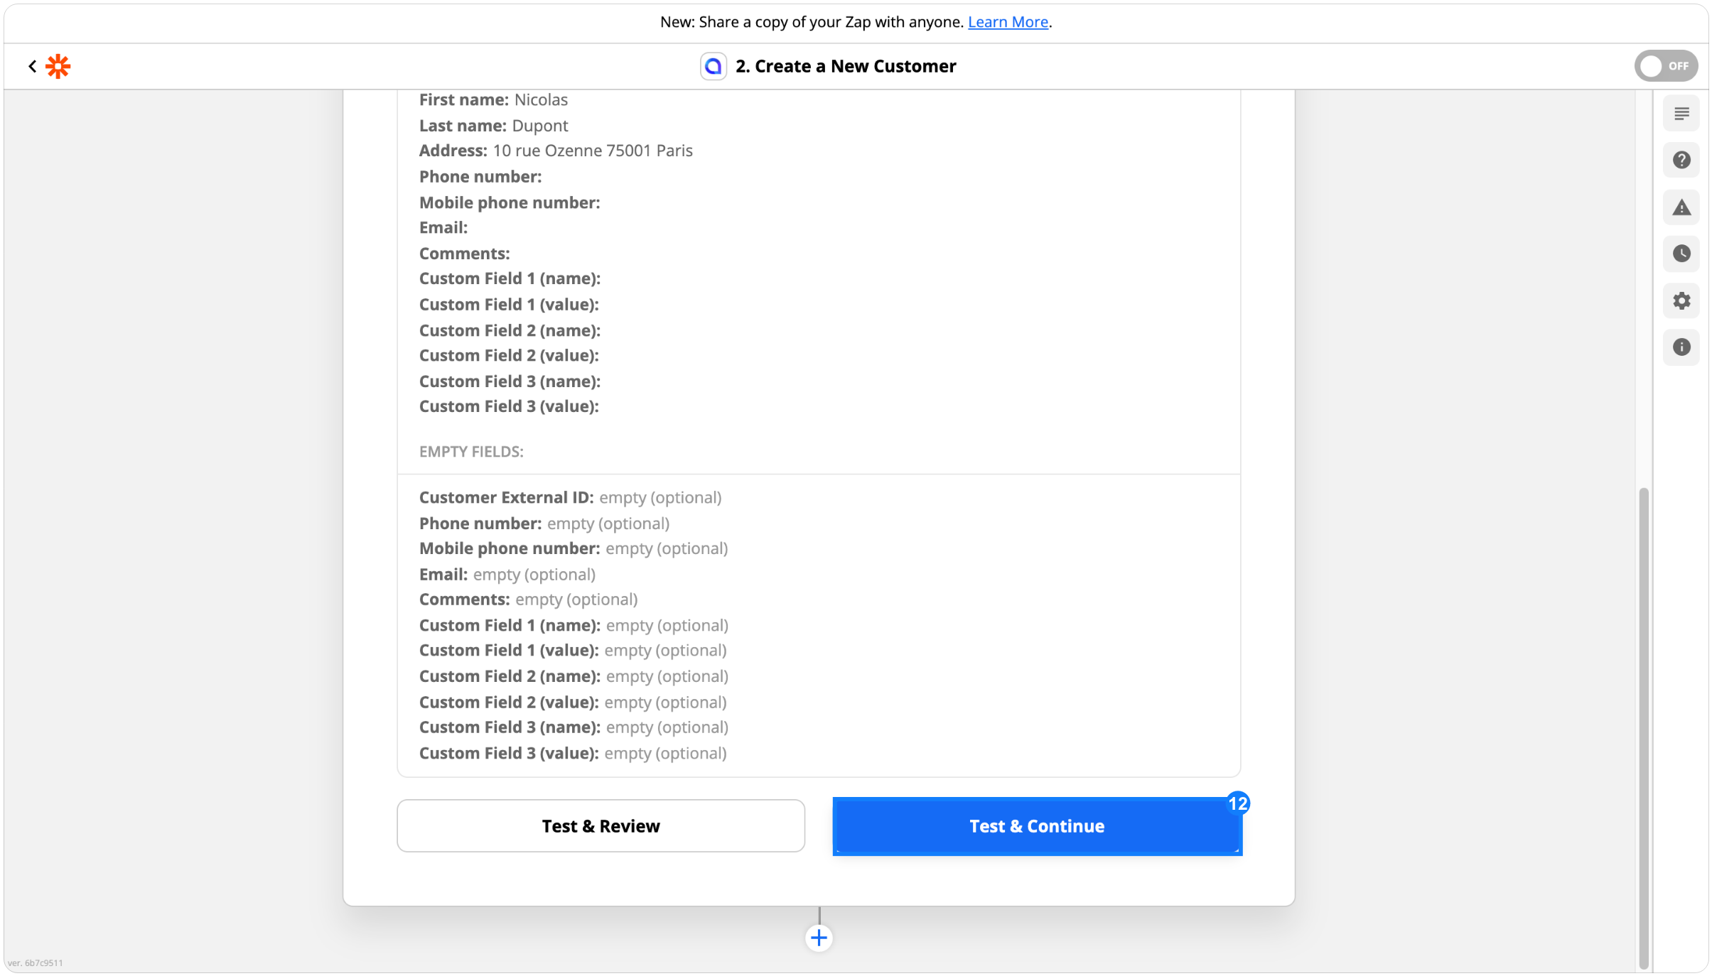Click Mobile phone number empty optional row
This screenshot has height=976, width=1712.
574,548
